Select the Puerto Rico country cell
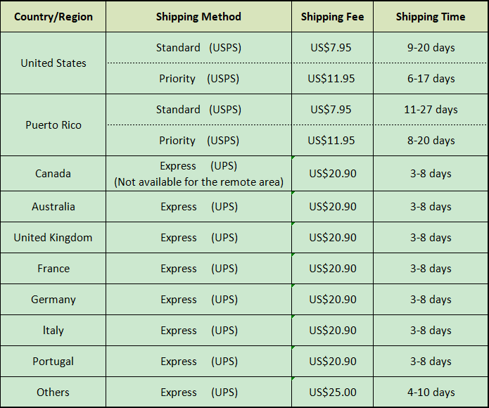Screen dimensions: 489x408 pos(53,125)
